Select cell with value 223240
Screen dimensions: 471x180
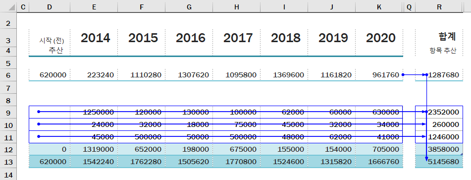[94, 75]
